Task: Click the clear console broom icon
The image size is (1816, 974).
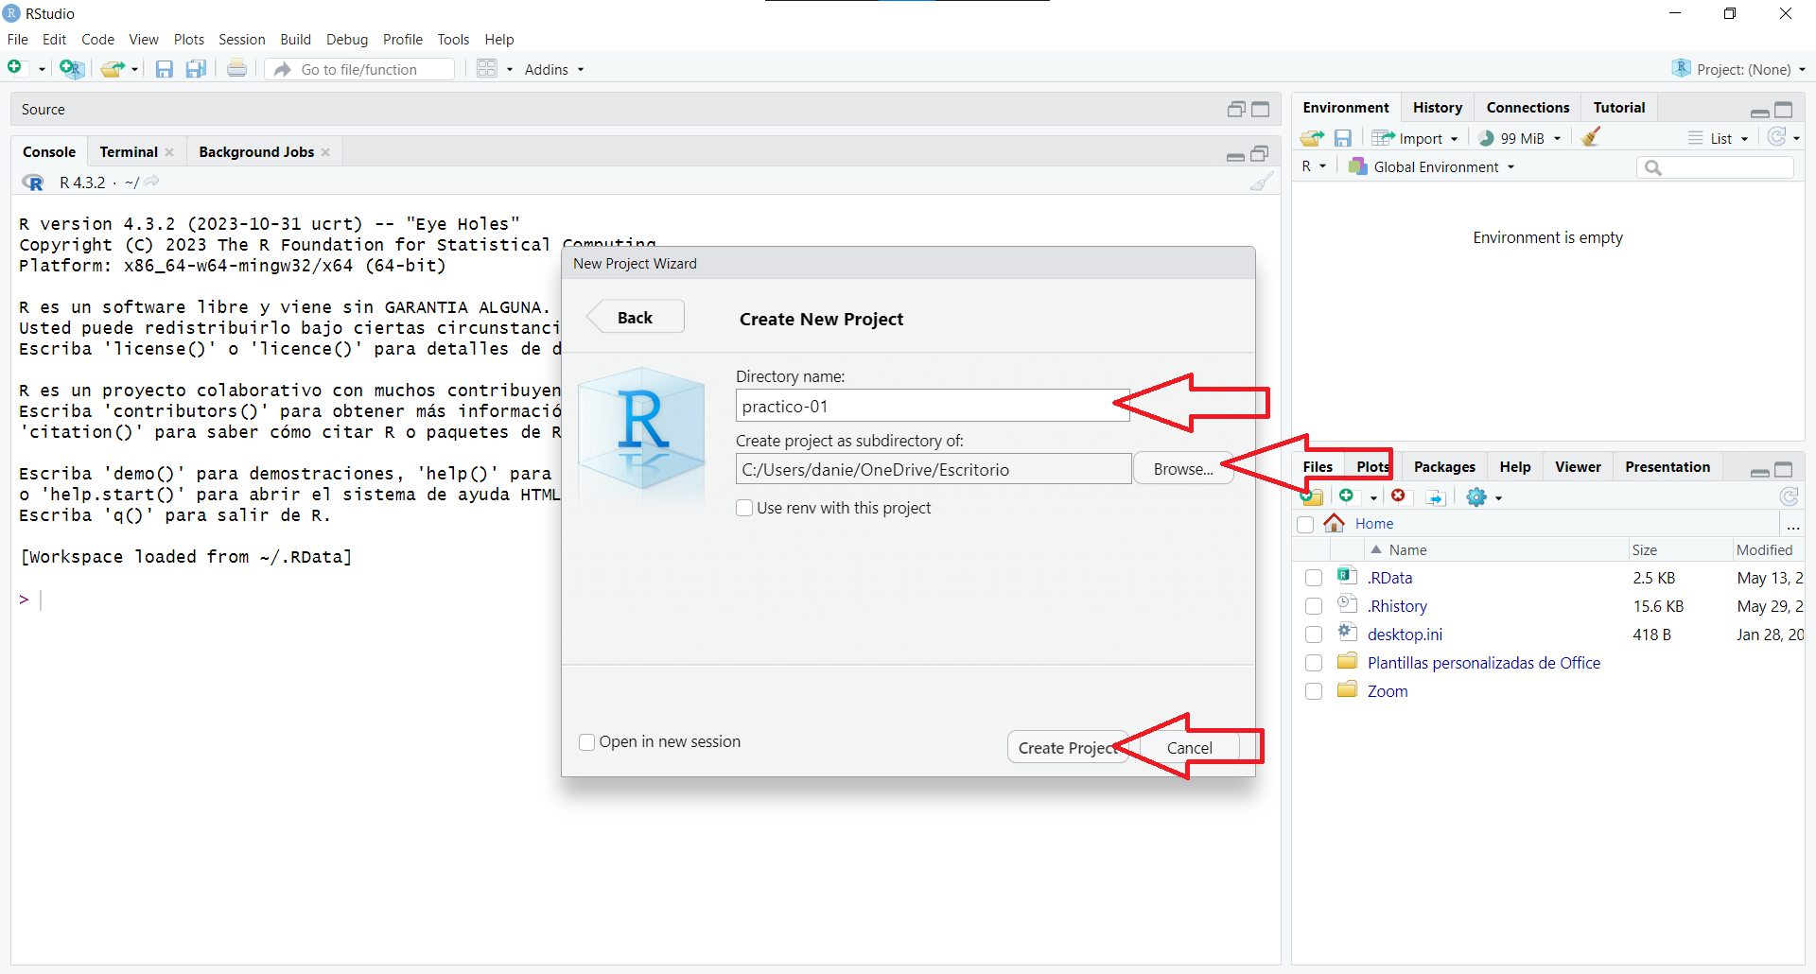Action: tap(1261, 183)
